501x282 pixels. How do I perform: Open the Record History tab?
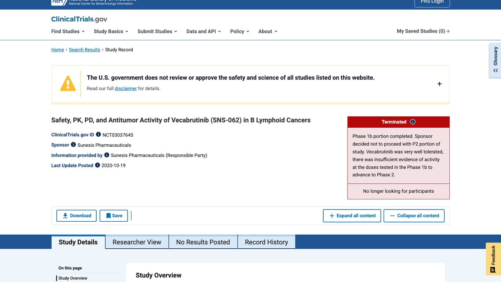pyautogui.click(x=267, y=242)
